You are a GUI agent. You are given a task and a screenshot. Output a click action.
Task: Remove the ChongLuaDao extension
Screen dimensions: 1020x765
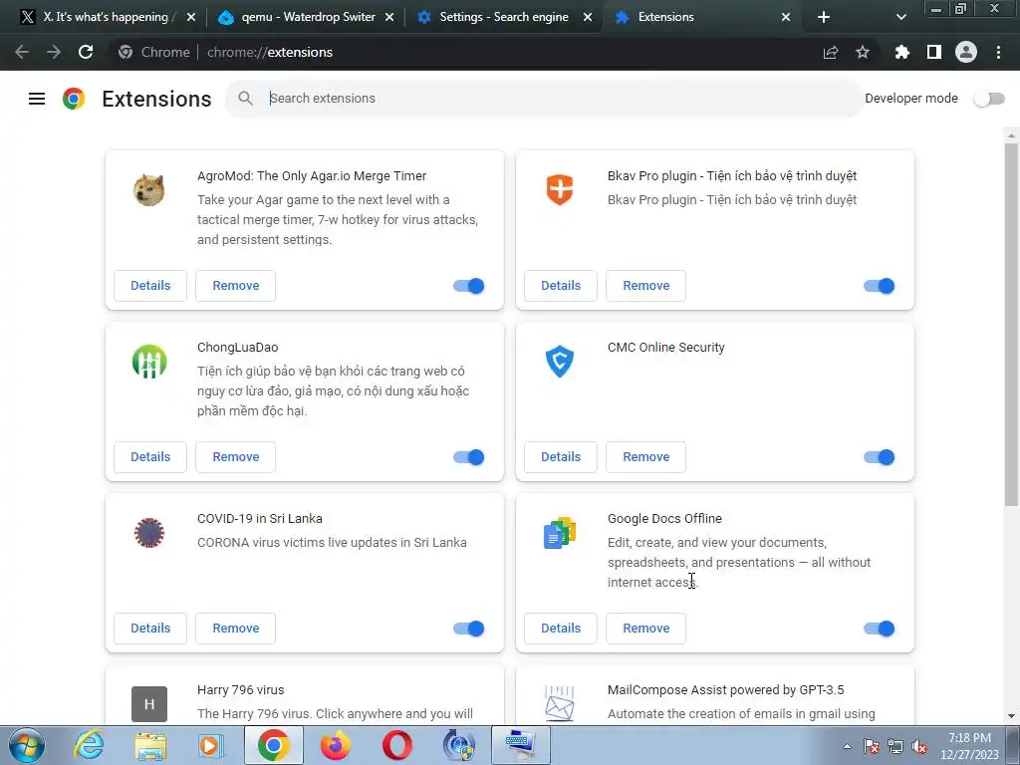click(x=235, y=456)
